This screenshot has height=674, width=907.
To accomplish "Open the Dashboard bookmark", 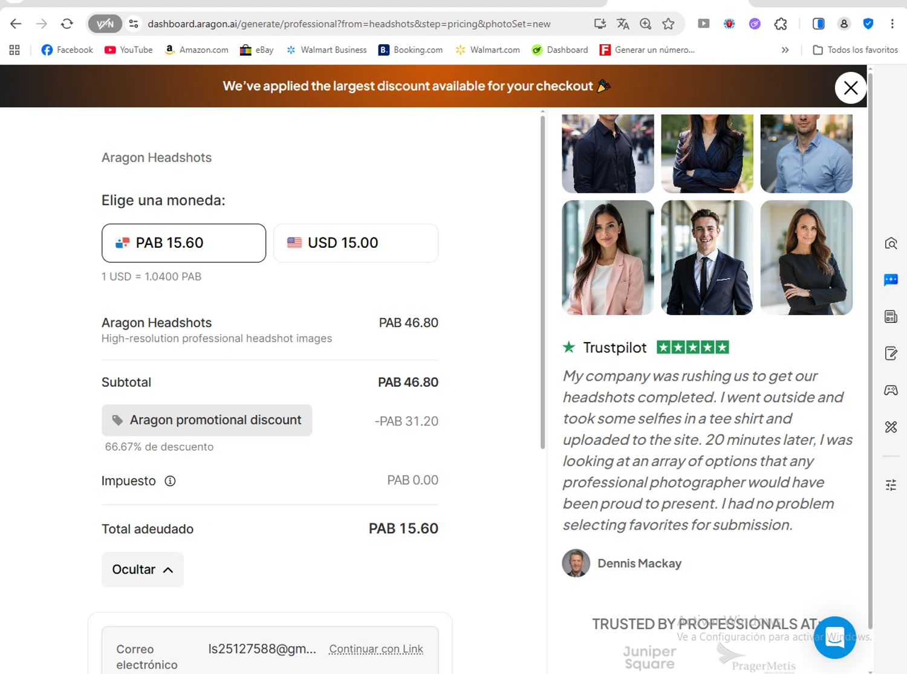I will pos(560,50).
